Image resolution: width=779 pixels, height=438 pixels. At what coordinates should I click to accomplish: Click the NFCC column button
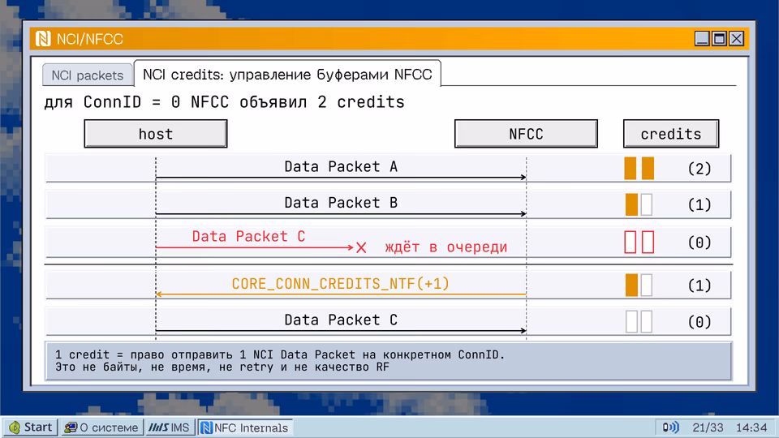tap(526, 134)
